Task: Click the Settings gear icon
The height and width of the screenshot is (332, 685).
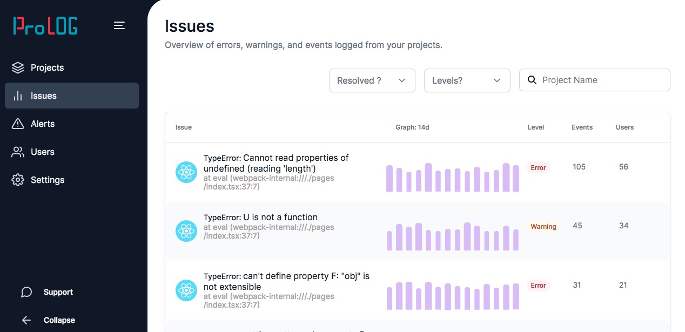Action: (x=18, y=180)
